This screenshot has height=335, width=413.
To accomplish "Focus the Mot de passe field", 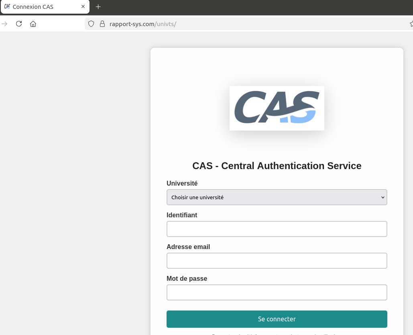I will pos(277,292).
